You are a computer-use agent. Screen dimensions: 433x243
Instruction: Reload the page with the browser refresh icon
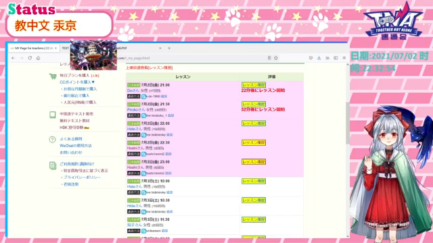pos(30,58)
